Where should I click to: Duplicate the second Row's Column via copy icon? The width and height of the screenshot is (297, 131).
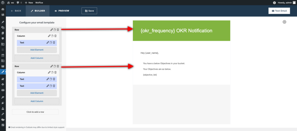click(52, 73)
